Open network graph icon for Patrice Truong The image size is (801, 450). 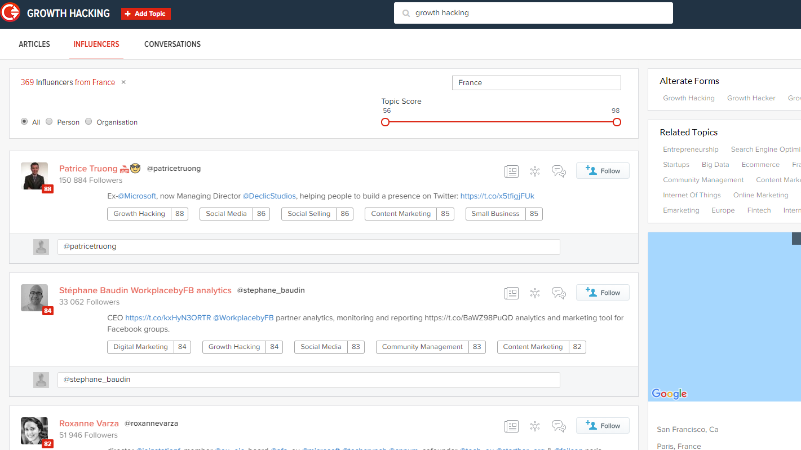535,171
